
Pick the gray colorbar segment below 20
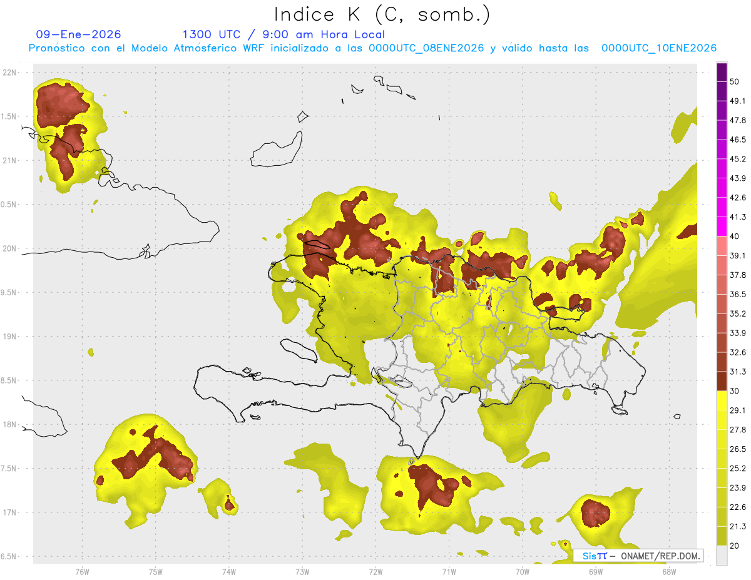[722, 555]
